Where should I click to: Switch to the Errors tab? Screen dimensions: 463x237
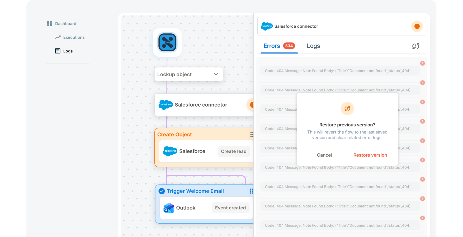(x=279, y=46)
